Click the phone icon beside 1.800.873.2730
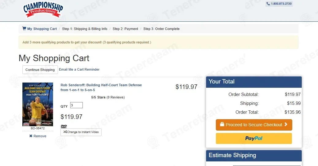Viewport: 318px width, 166px height. (268, 4)
